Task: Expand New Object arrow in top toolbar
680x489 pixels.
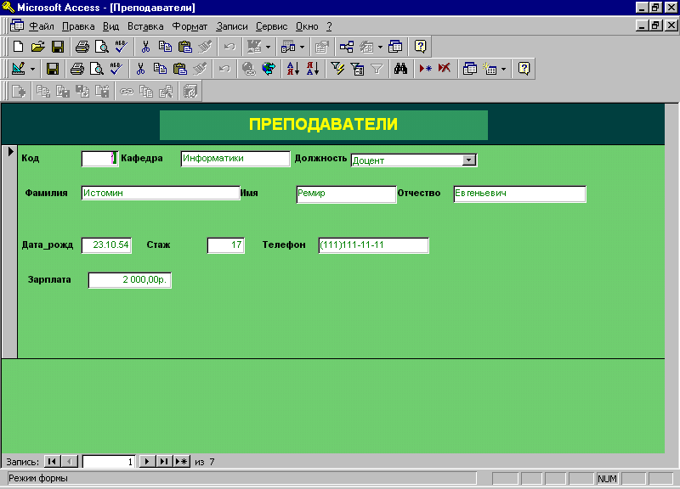Action: click(x=380, y=47)
